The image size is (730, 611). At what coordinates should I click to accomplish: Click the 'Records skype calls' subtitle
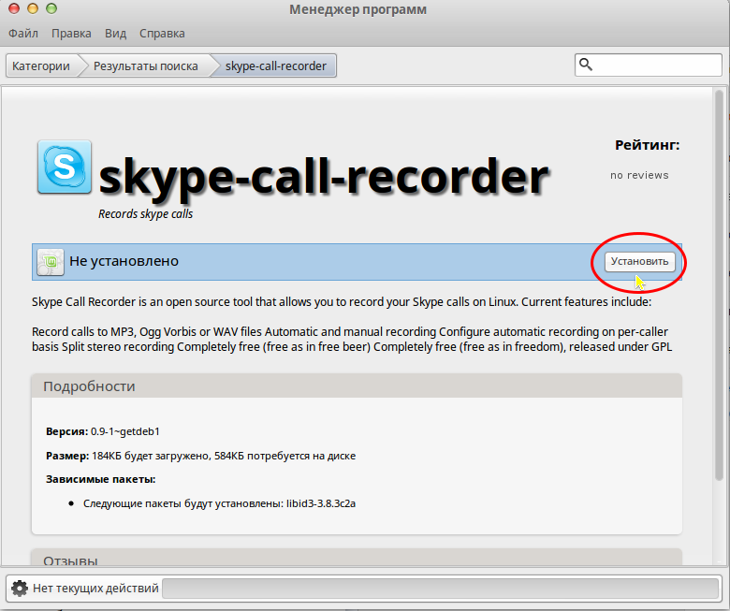coord(146,214)
